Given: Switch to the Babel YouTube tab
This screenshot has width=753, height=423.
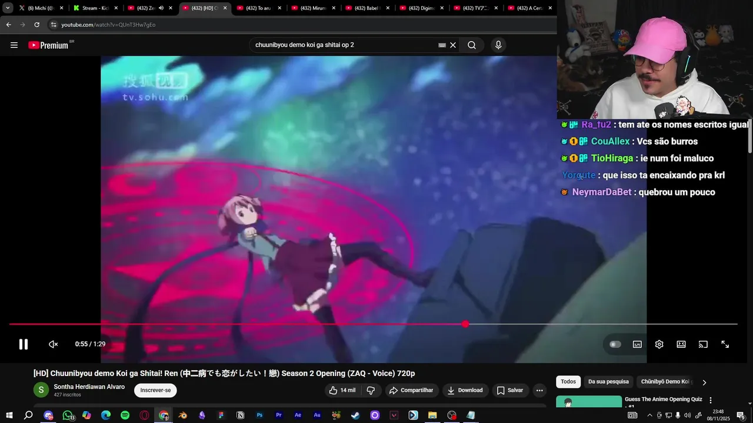Looking at the screenshot, I should click(366, 8).
